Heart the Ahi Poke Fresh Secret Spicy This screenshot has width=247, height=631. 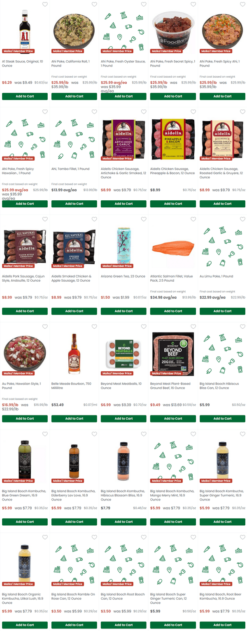tap(193, 5)
